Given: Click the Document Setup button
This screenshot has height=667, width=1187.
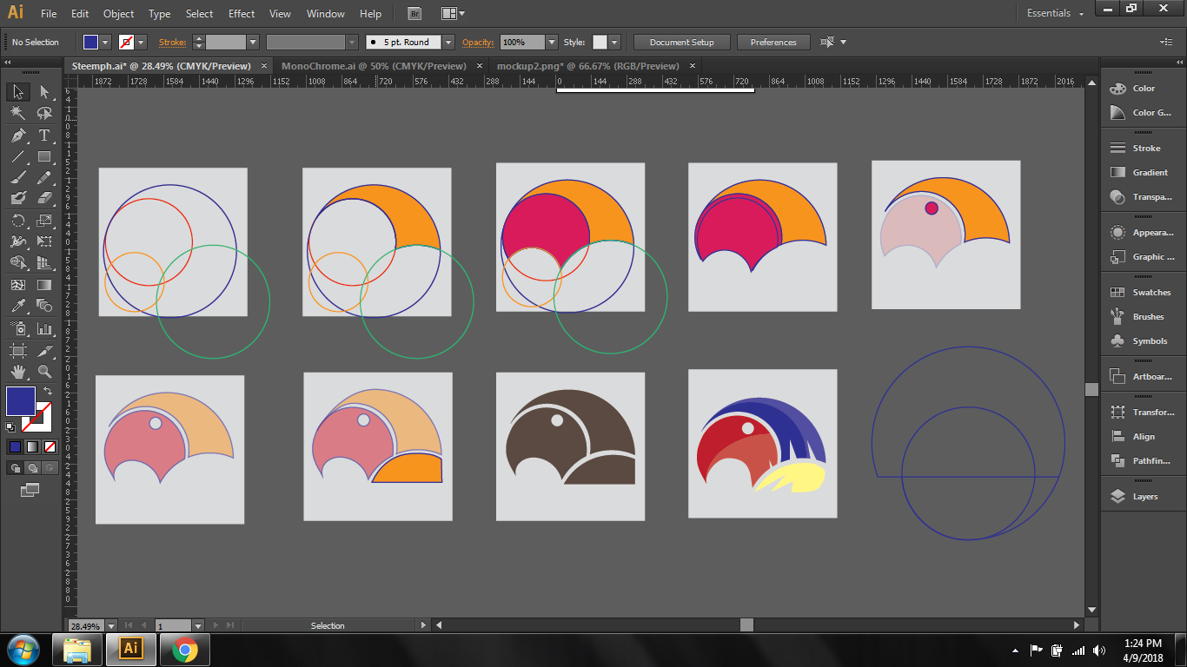Looking at the screenshot, I should point(681,42).
